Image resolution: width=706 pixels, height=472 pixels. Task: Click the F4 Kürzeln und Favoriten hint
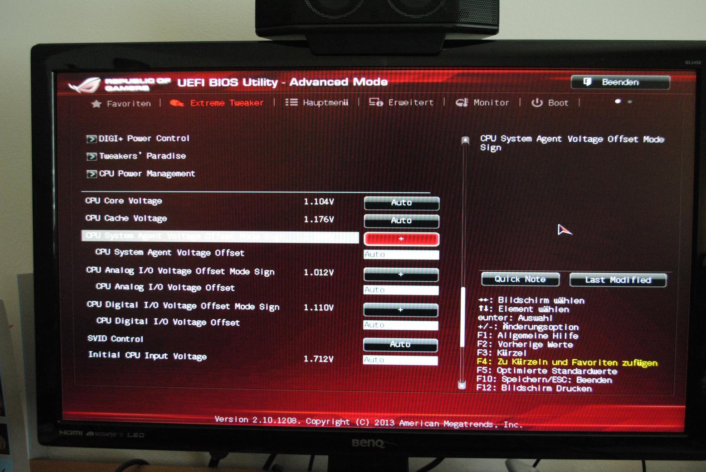click(x=567, y=362)
